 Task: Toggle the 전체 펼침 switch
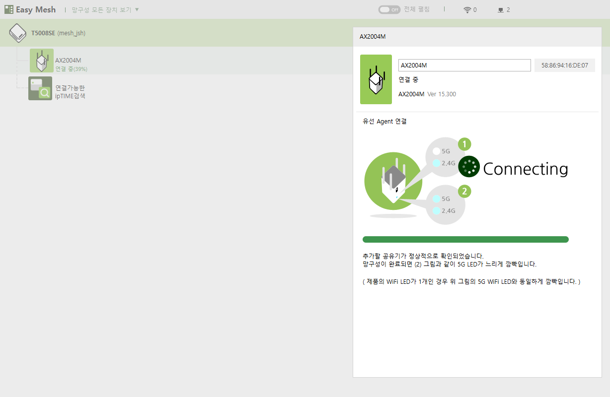(389, 9)
